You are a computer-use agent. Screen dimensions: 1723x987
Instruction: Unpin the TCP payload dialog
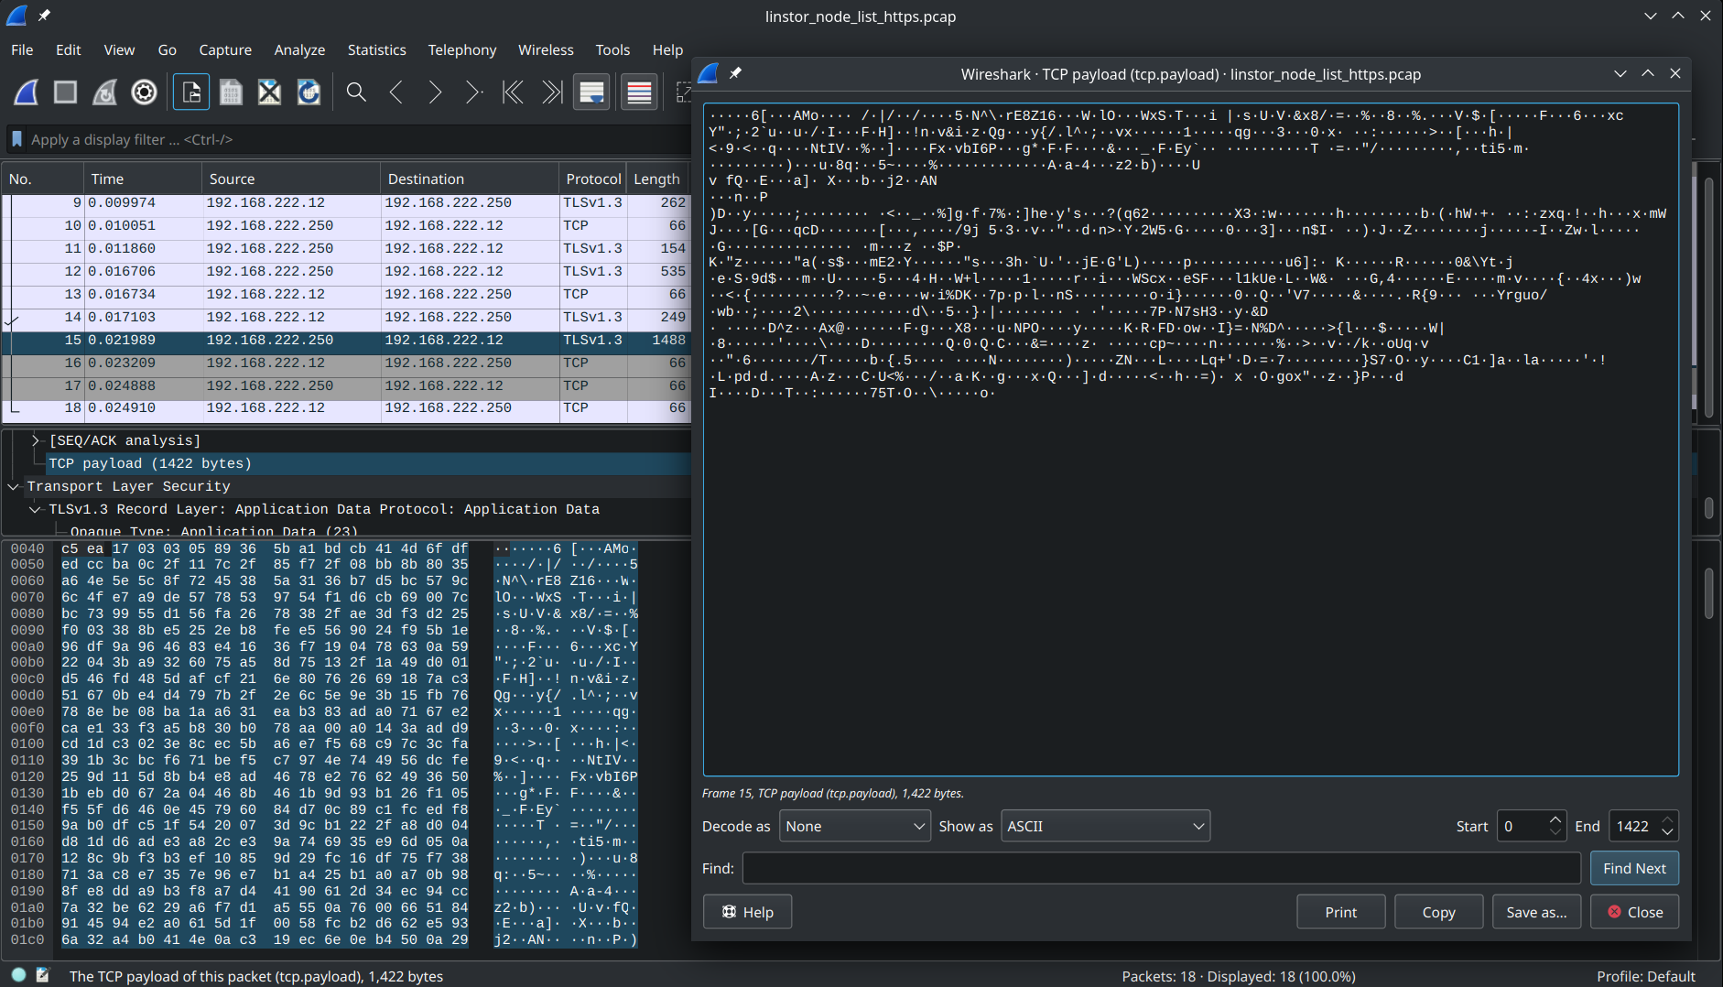735,73
